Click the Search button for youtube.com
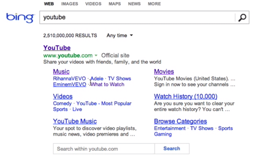The image size is (256, 158). [x=172, y=148]
